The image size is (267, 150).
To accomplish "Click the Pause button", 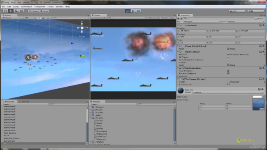I will (x=133, y=11).
